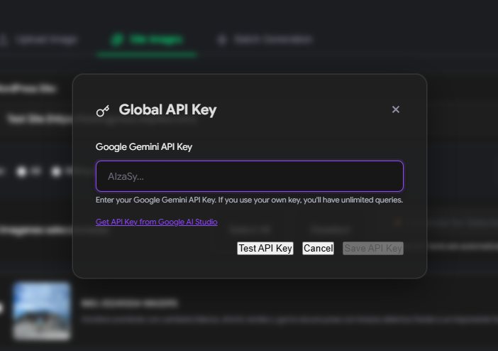Screen dimensions: 498x351
Task: Open Get API Key from Google AI Studio link
Action: coord(156,222)
